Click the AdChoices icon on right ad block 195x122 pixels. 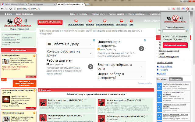coord(145,40)
